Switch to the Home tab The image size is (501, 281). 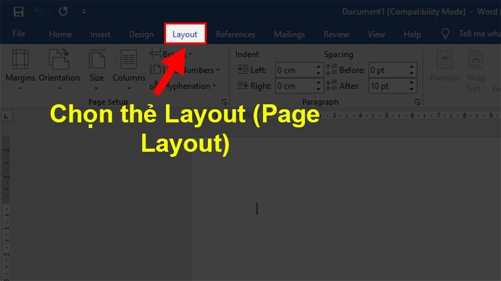[x=60, y=34]
